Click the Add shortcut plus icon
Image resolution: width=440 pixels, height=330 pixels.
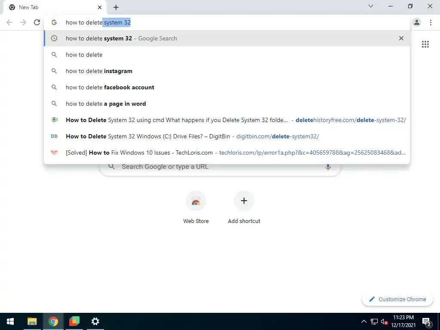(244, 201)
